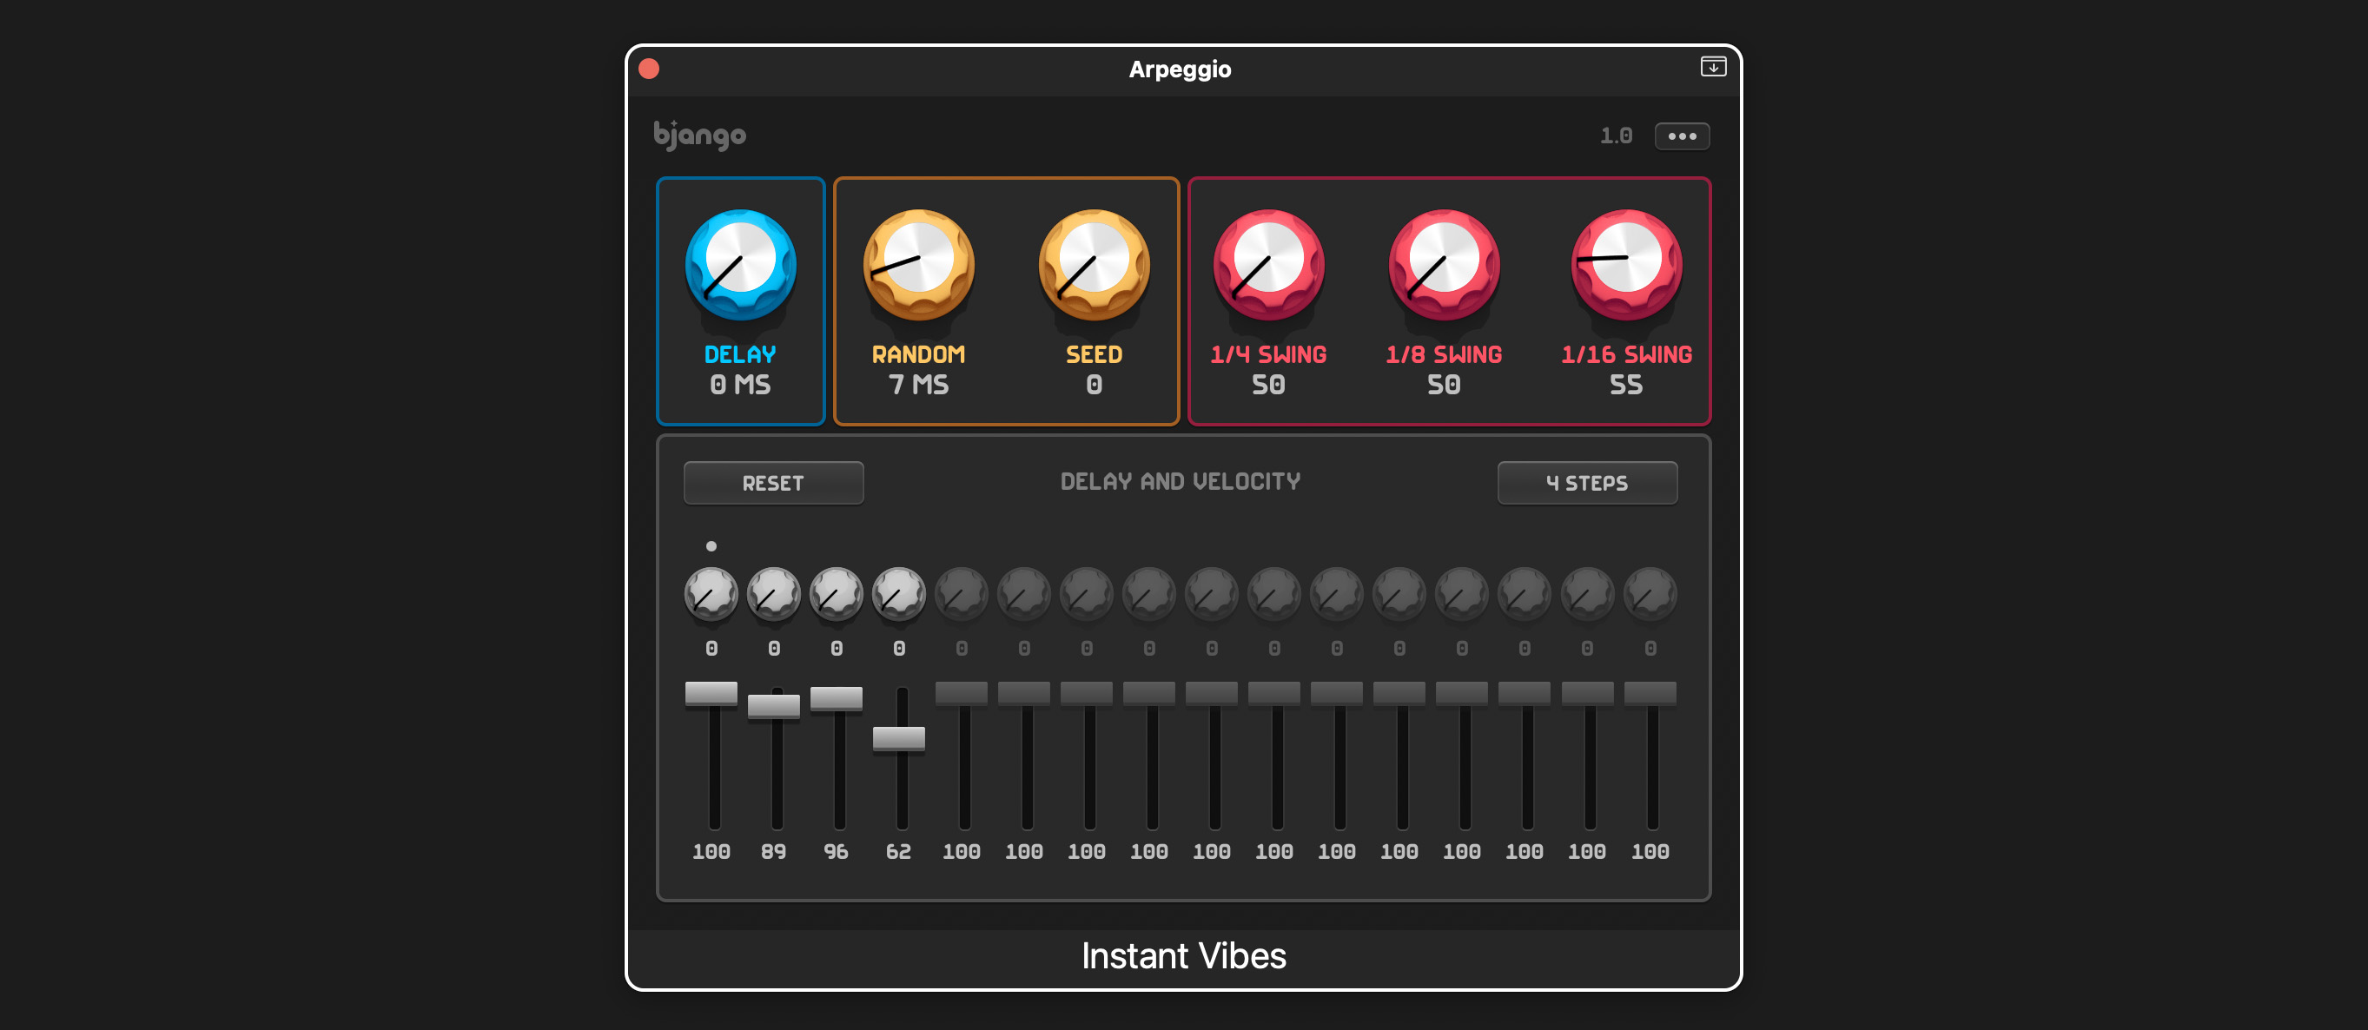
Task: Click the orange Seed knob
Action: 1094,265
